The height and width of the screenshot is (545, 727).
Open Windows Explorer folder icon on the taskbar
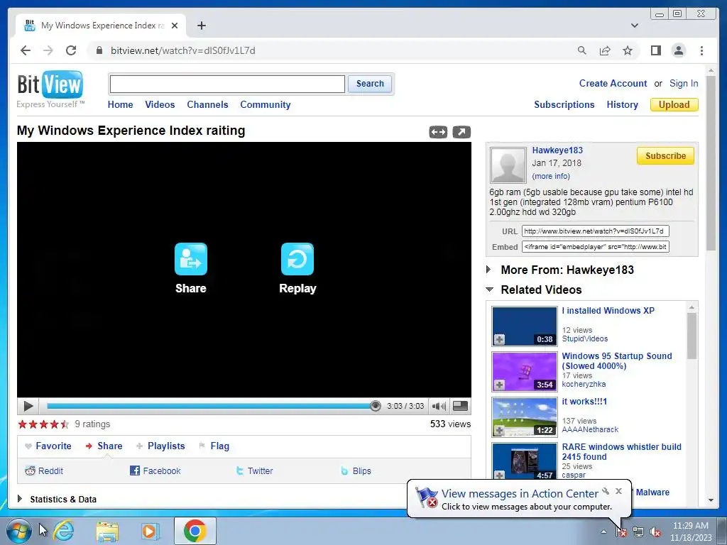point(107,531)
